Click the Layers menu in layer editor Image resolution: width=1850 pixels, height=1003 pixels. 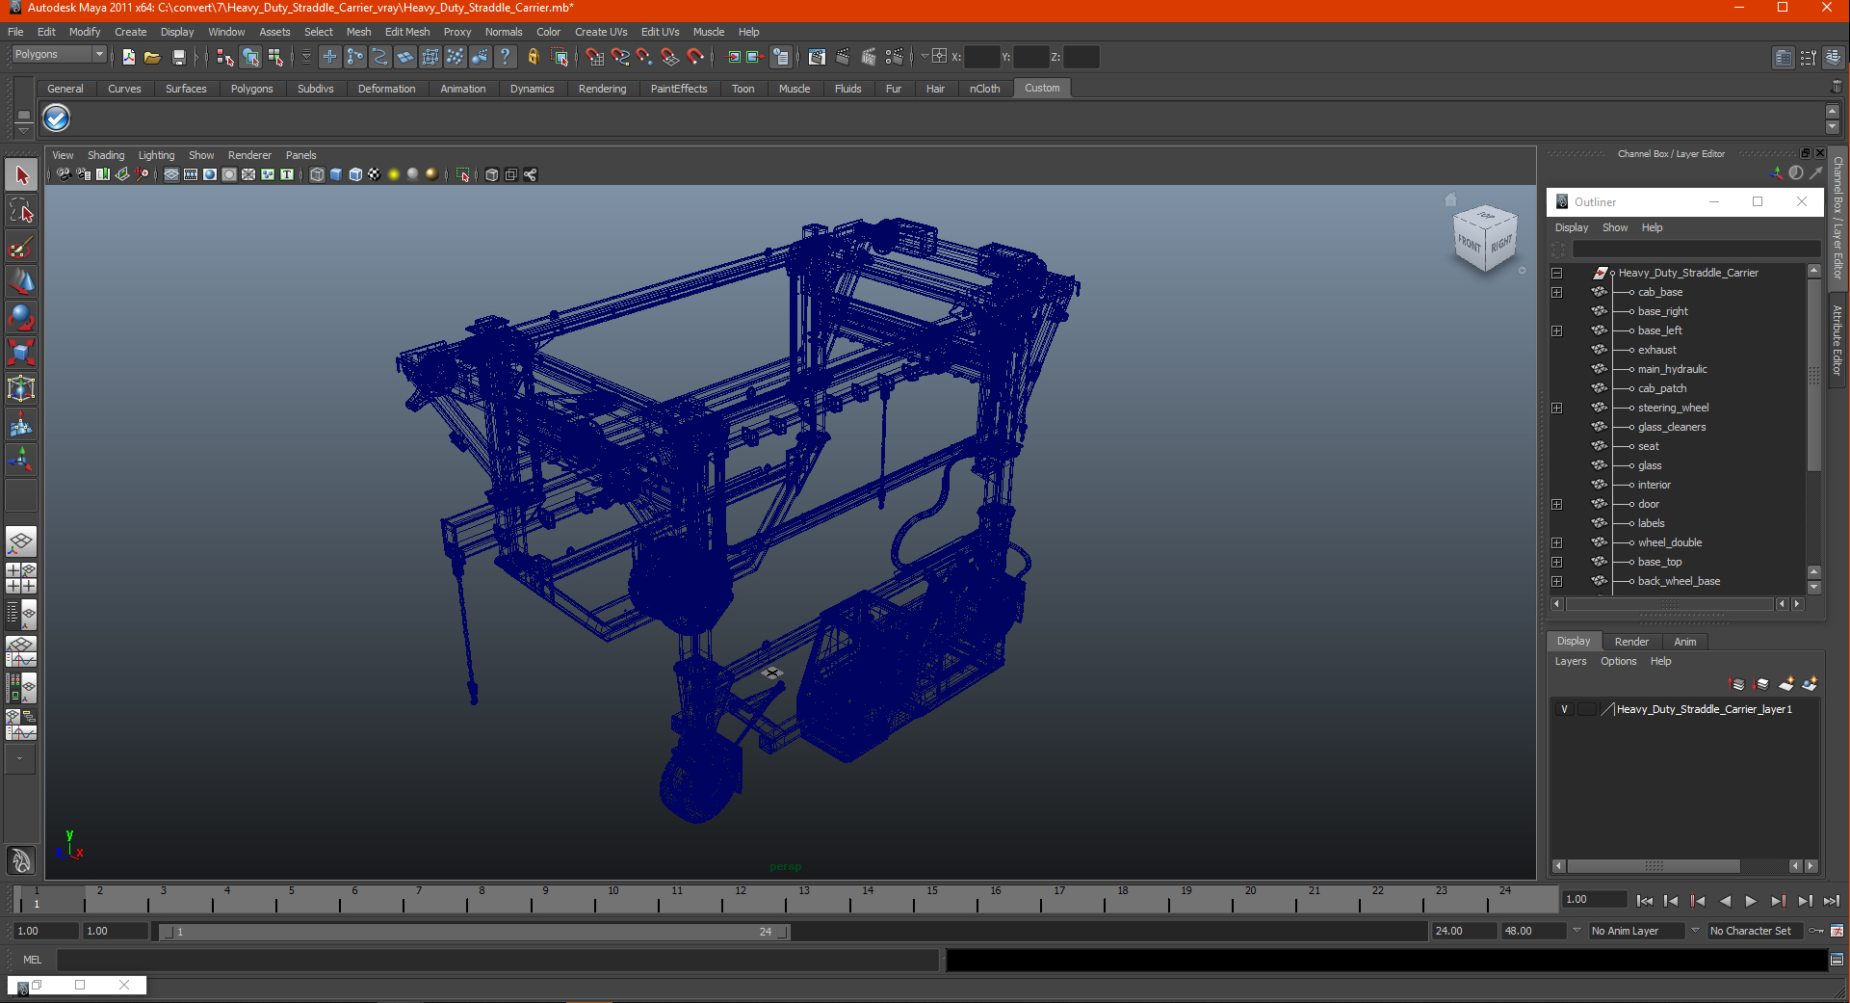click(1570, 662)
